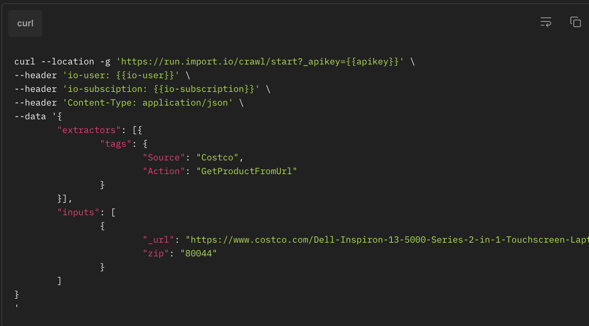Click the io-user header value string
This screenshot has width=589, height=326.
click(121, 75)
